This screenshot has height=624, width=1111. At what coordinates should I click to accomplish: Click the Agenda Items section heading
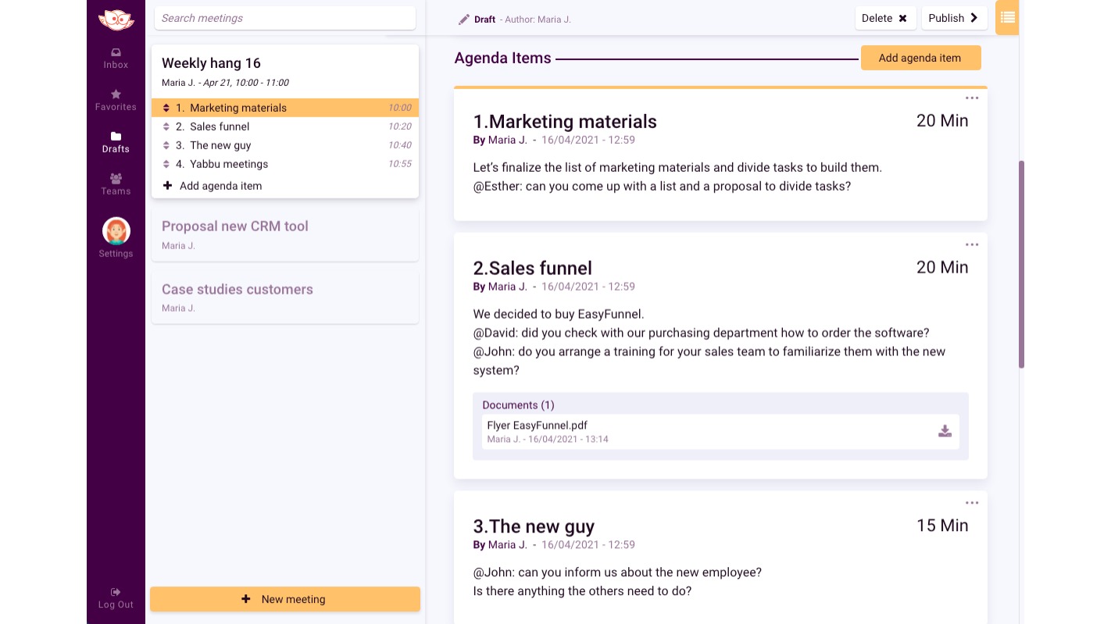pyautogui.click(x=502, y=58)
